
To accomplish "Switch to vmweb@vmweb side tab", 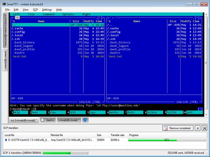I will [x=5, y=60].
